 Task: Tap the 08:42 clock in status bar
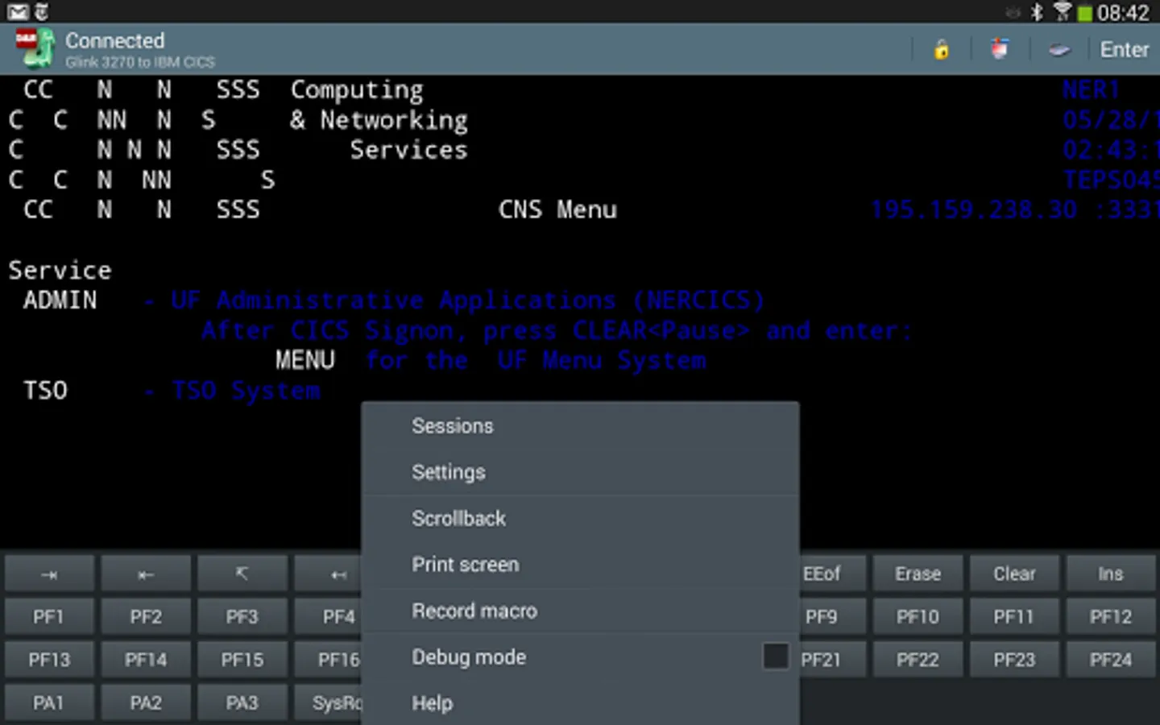point(1124,13)
